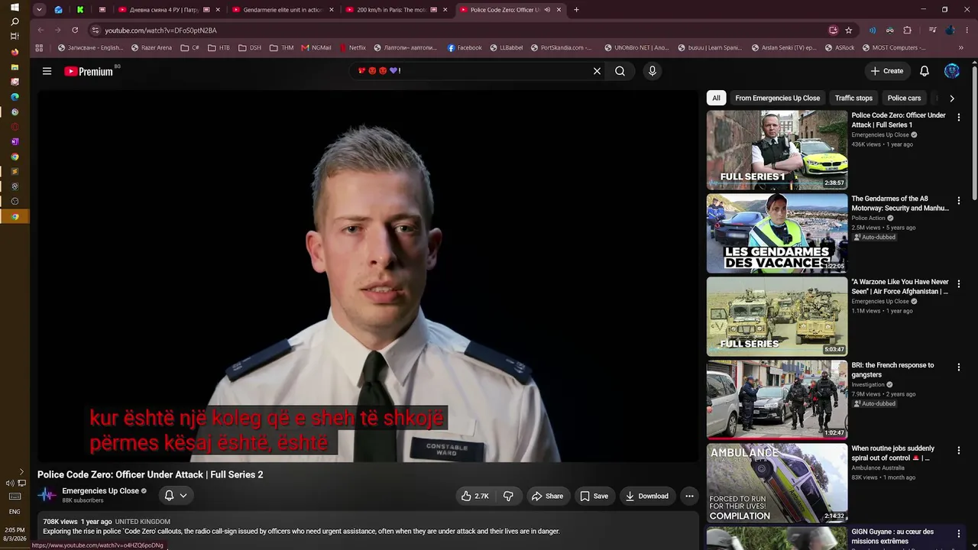This screenshot has width=978, height=550.
Task: Open the Create menu
Action: (x=887, y=71)
